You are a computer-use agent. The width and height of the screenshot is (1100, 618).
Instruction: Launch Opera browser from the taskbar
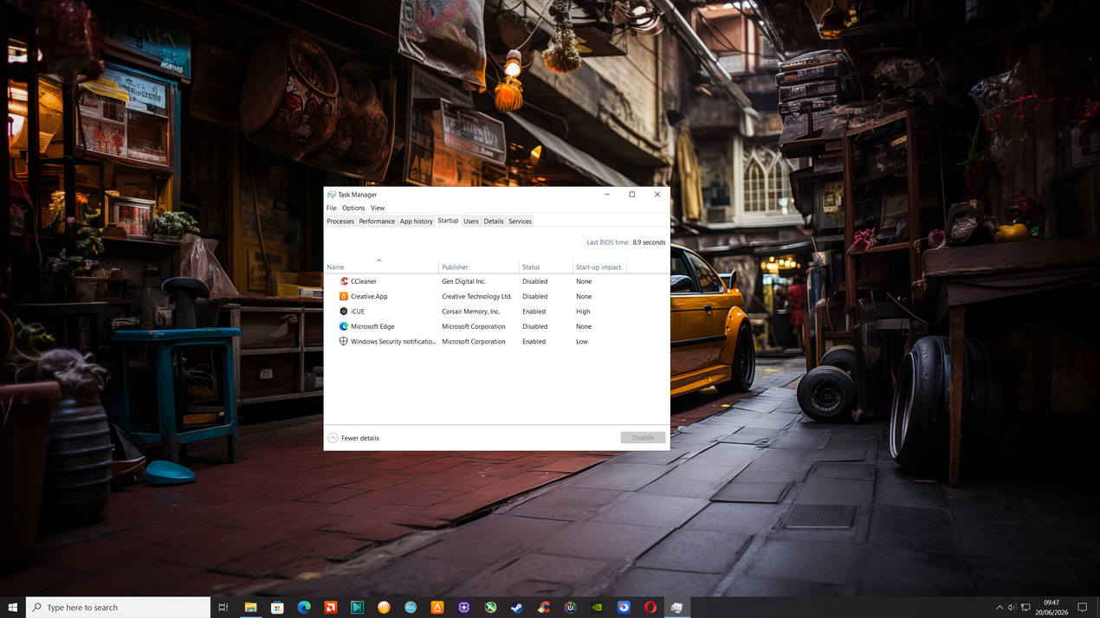point(650,608)
